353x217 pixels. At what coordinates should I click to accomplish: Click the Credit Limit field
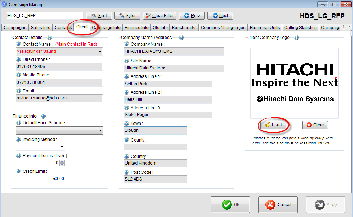(x=40, y=179)
